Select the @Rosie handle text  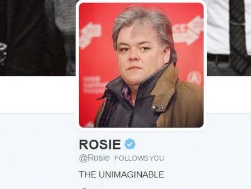(94, 158)
